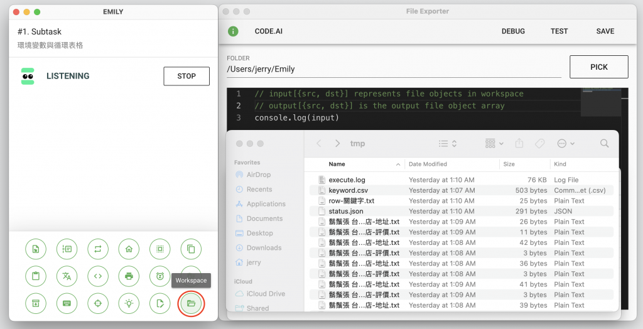Select the row-關鍵字.txt file
Viewport: 643px width, 329px height.
pyautogui.click(x=462, y=200)
